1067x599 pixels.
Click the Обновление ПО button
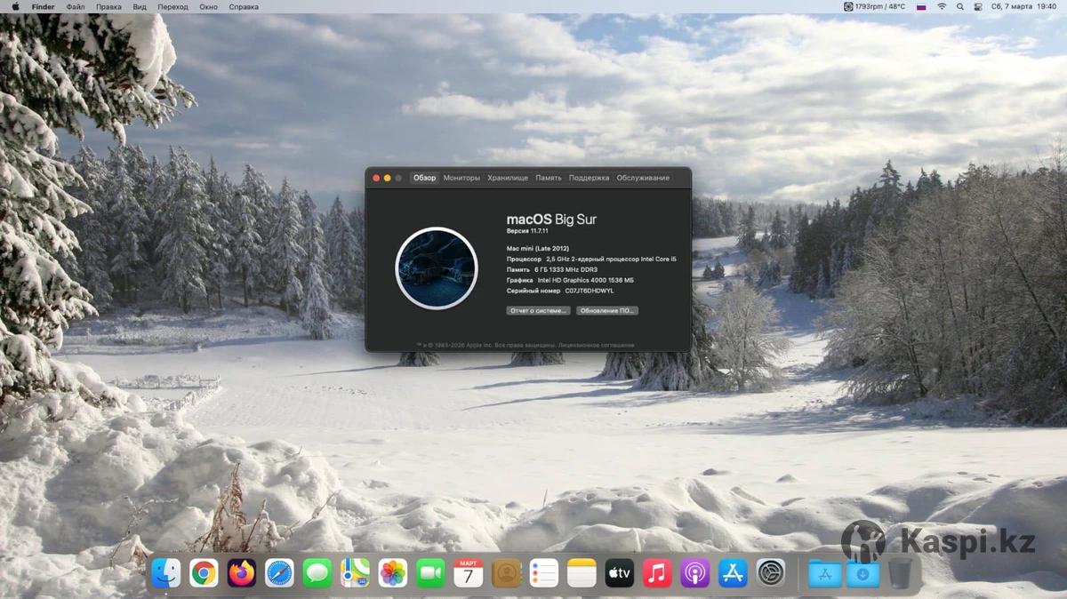click(x=607, y=311)
